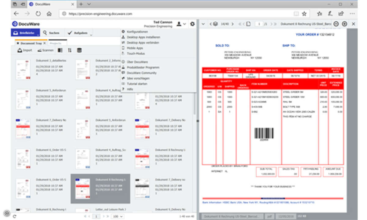
Task: Open the browser reading view
Action: coord(296,14)
